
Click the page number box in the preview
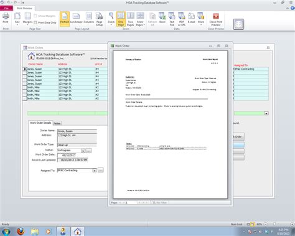point(131,202)
